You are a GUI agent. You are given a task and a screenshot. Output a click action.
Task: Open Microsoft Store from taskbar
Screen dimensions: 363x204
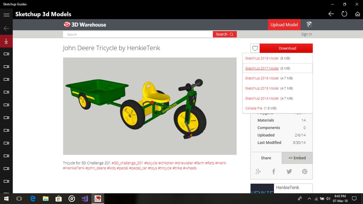click(x=58, y=199)
